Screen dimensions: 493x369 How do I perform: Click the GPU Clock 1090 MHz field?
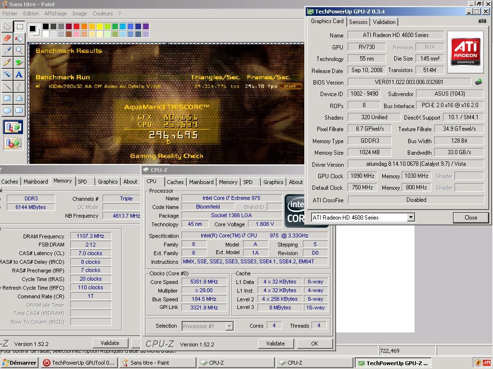(x=362, y=176)
